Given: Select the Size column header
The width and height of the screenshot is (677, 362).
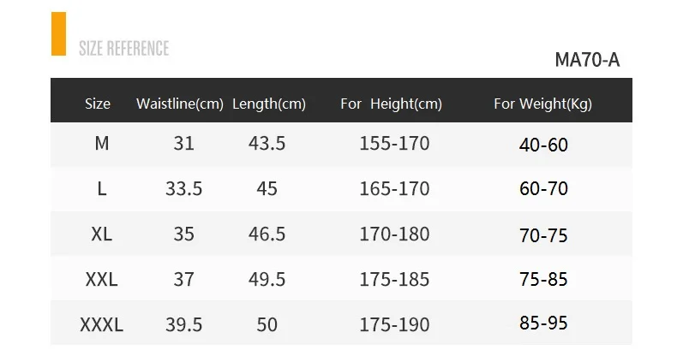Looking at the screenshot, I should click(98, 104).
